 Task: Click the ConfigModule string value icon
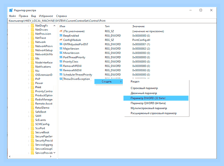click(x=61, y=40)
